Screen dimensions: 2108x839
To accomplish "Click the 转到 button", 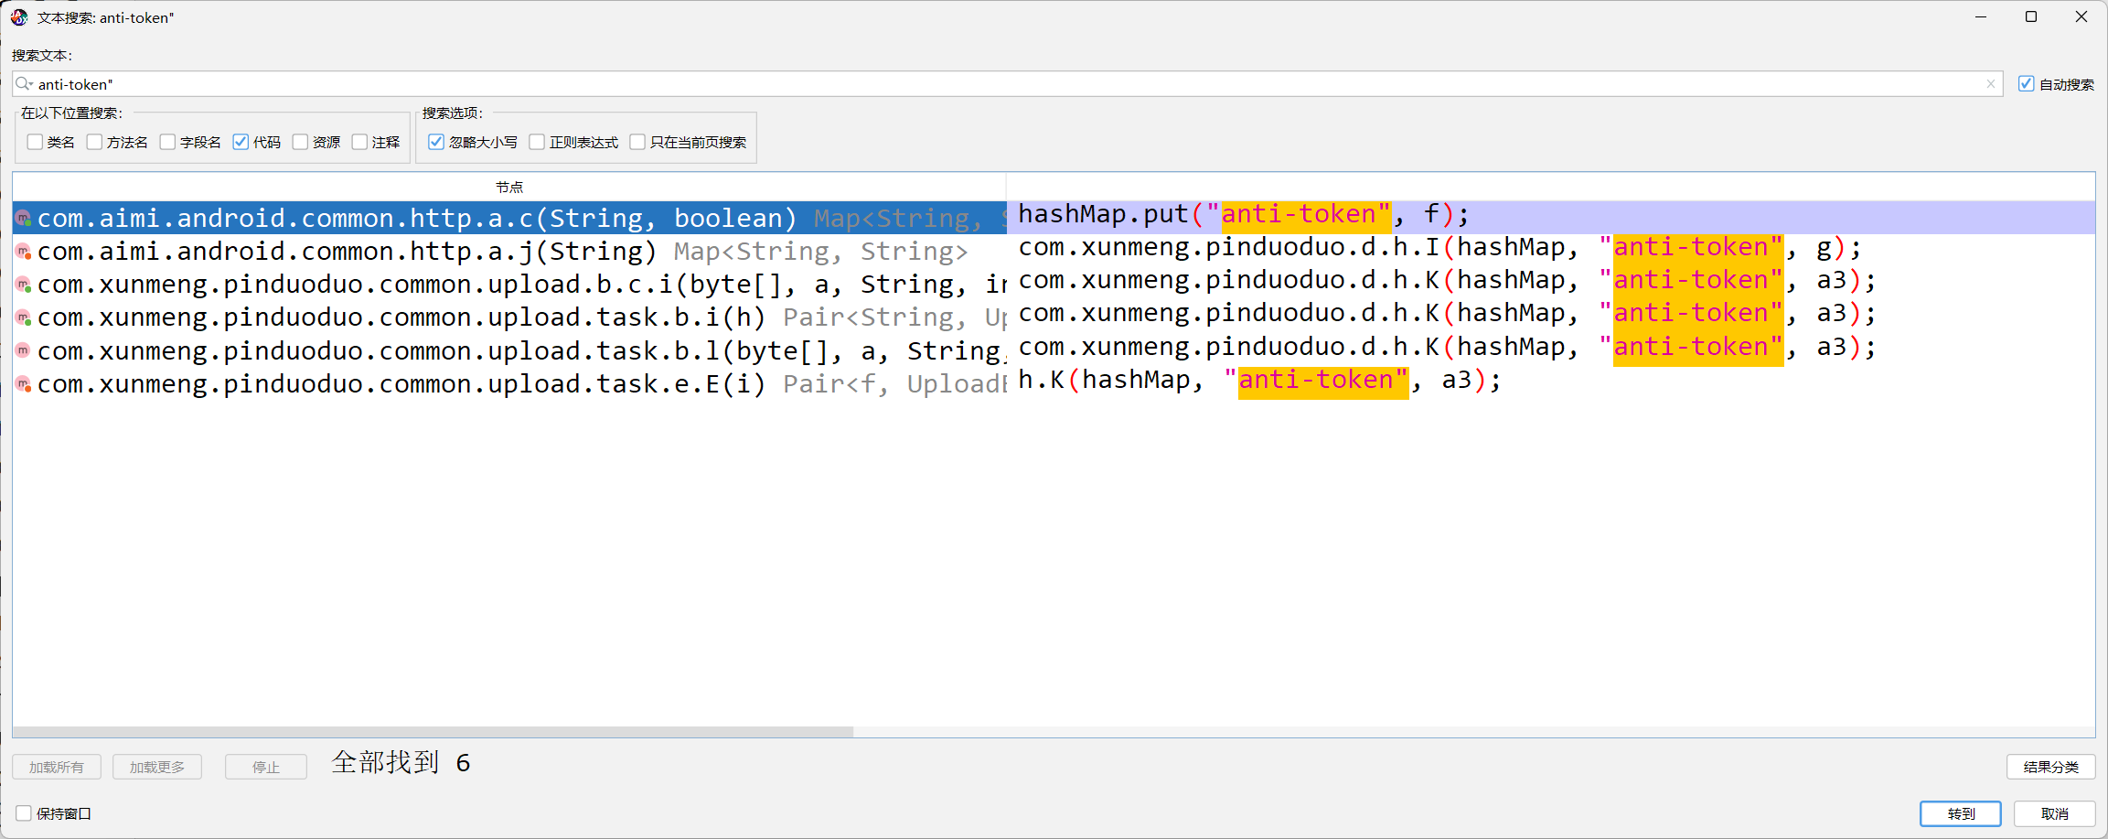I will point(1961,813).
